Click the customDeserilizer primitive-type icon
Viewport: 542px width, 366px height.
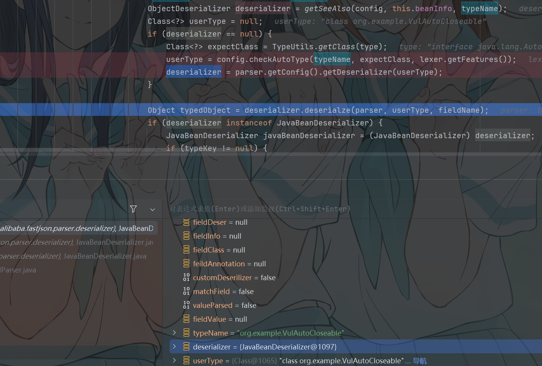186,277
